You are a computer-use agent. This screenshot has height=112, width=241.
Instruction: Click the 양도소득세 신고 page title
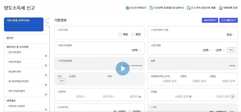coord(19,8)
